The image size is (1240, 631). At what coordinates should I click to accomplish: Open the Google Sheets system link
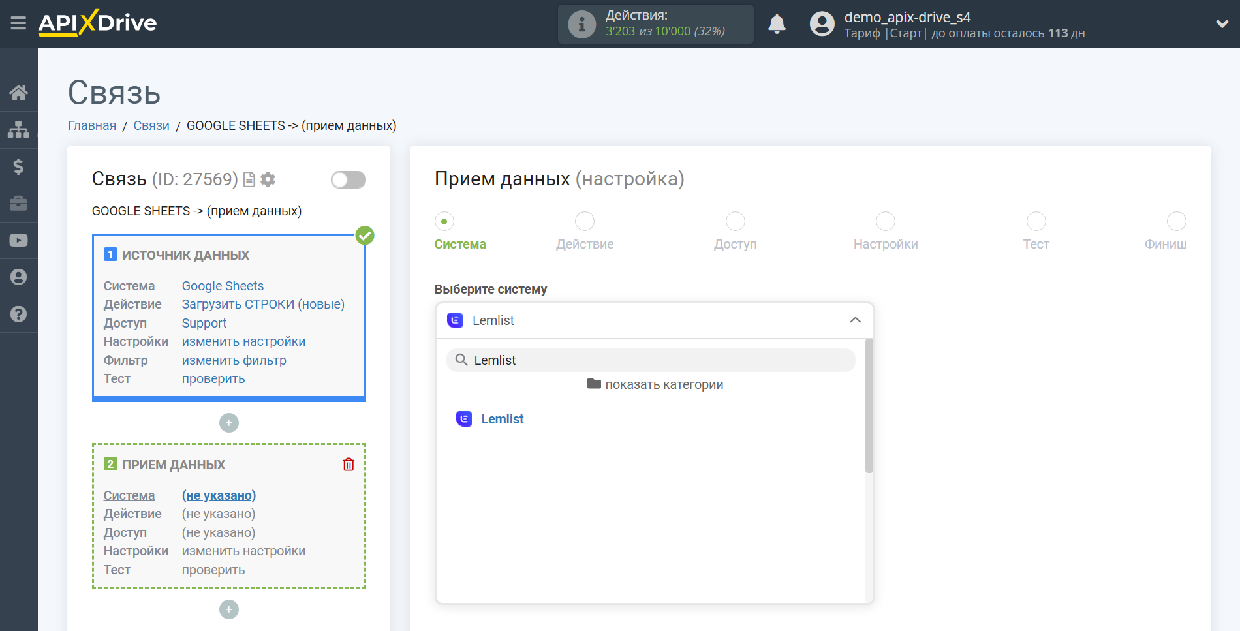point(223,286)
